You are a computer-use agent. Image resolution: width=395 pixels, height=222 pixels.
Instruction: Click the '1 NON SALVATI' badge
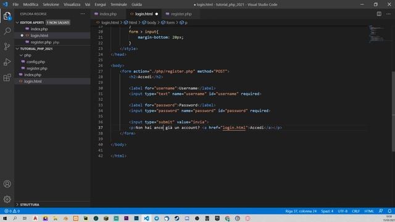point(58,22)
